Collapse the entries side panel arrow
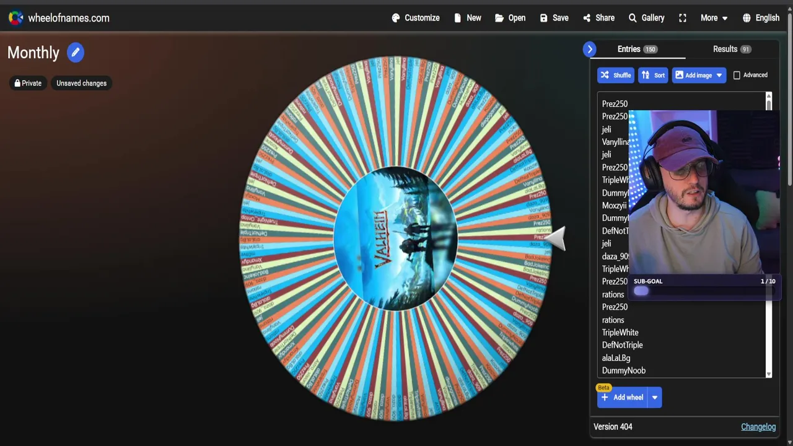793x446 pixels. (589, 49)
